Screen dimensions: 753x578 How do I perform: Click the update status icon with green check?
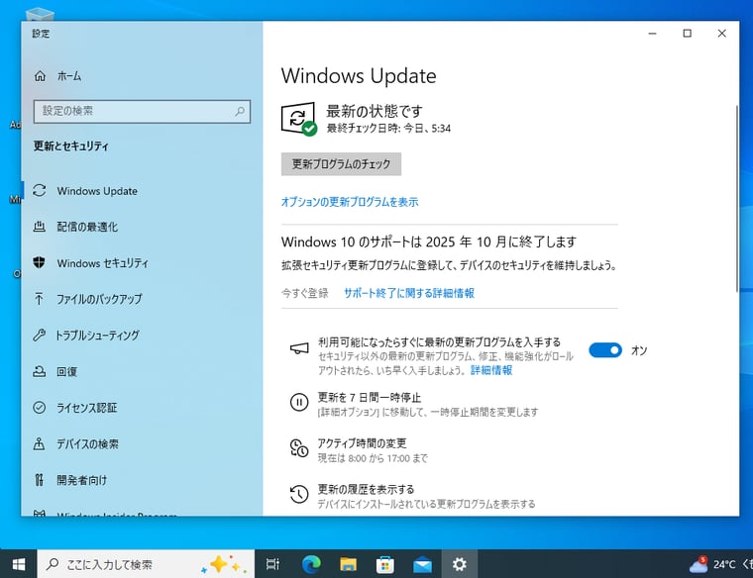(298, 119)
